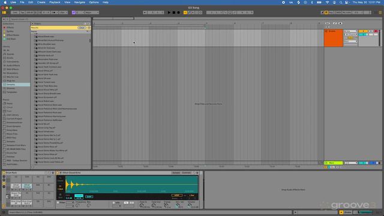Toggle Draw Mode pencil button

323,13
